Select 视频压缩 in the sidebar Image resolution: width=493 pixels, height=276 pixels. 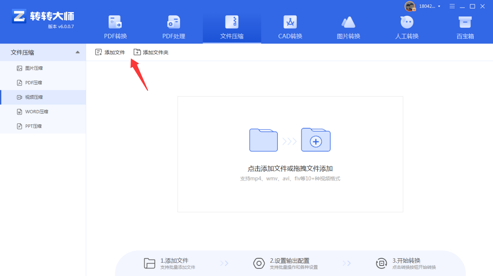[x=43, y=97]
